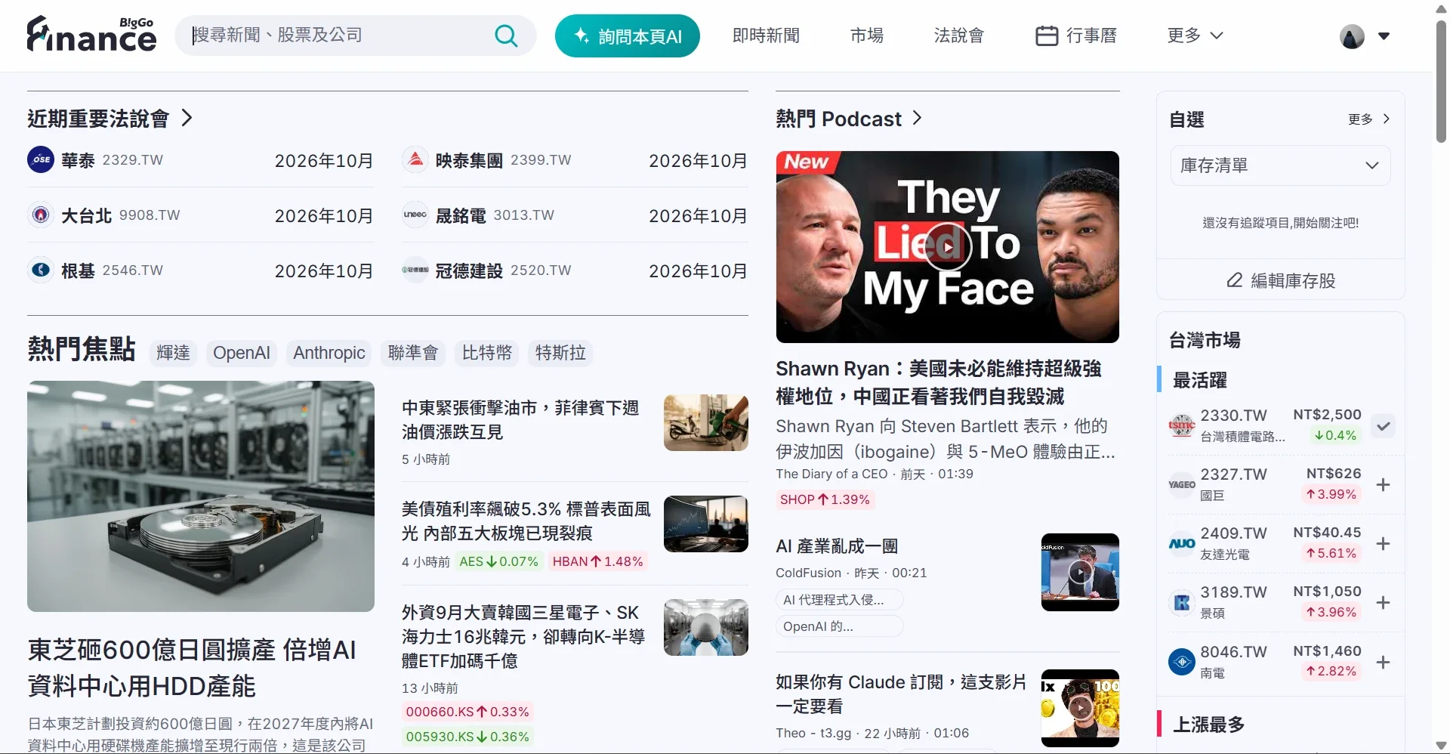Click the BigGo Finance logo
The width and height of the screenshot is (1450, 754).
coord(91,35)
